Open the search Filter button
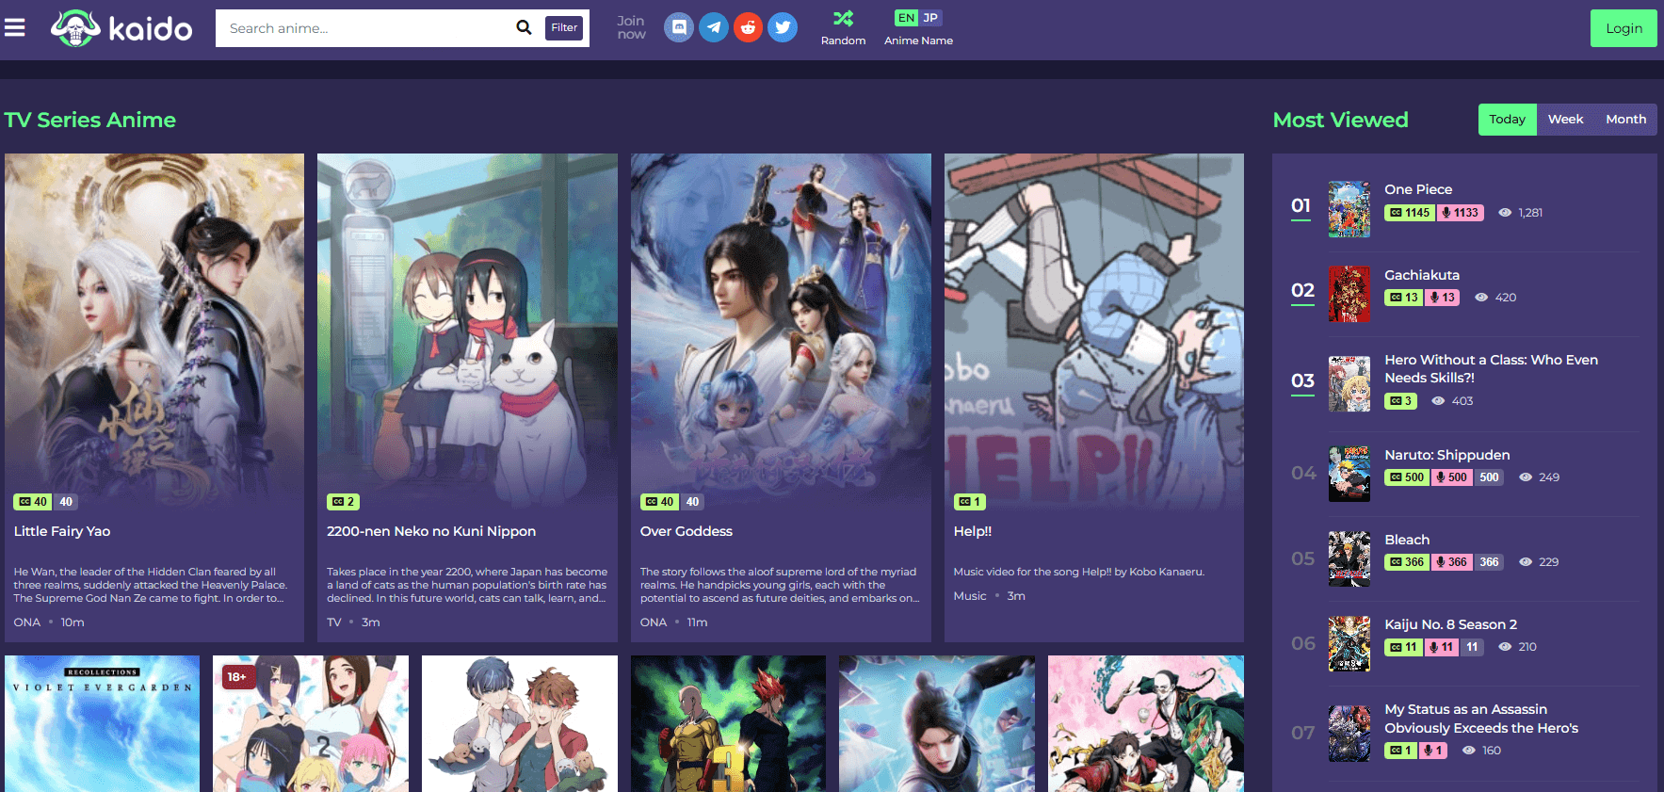 (x=564, y=27)
